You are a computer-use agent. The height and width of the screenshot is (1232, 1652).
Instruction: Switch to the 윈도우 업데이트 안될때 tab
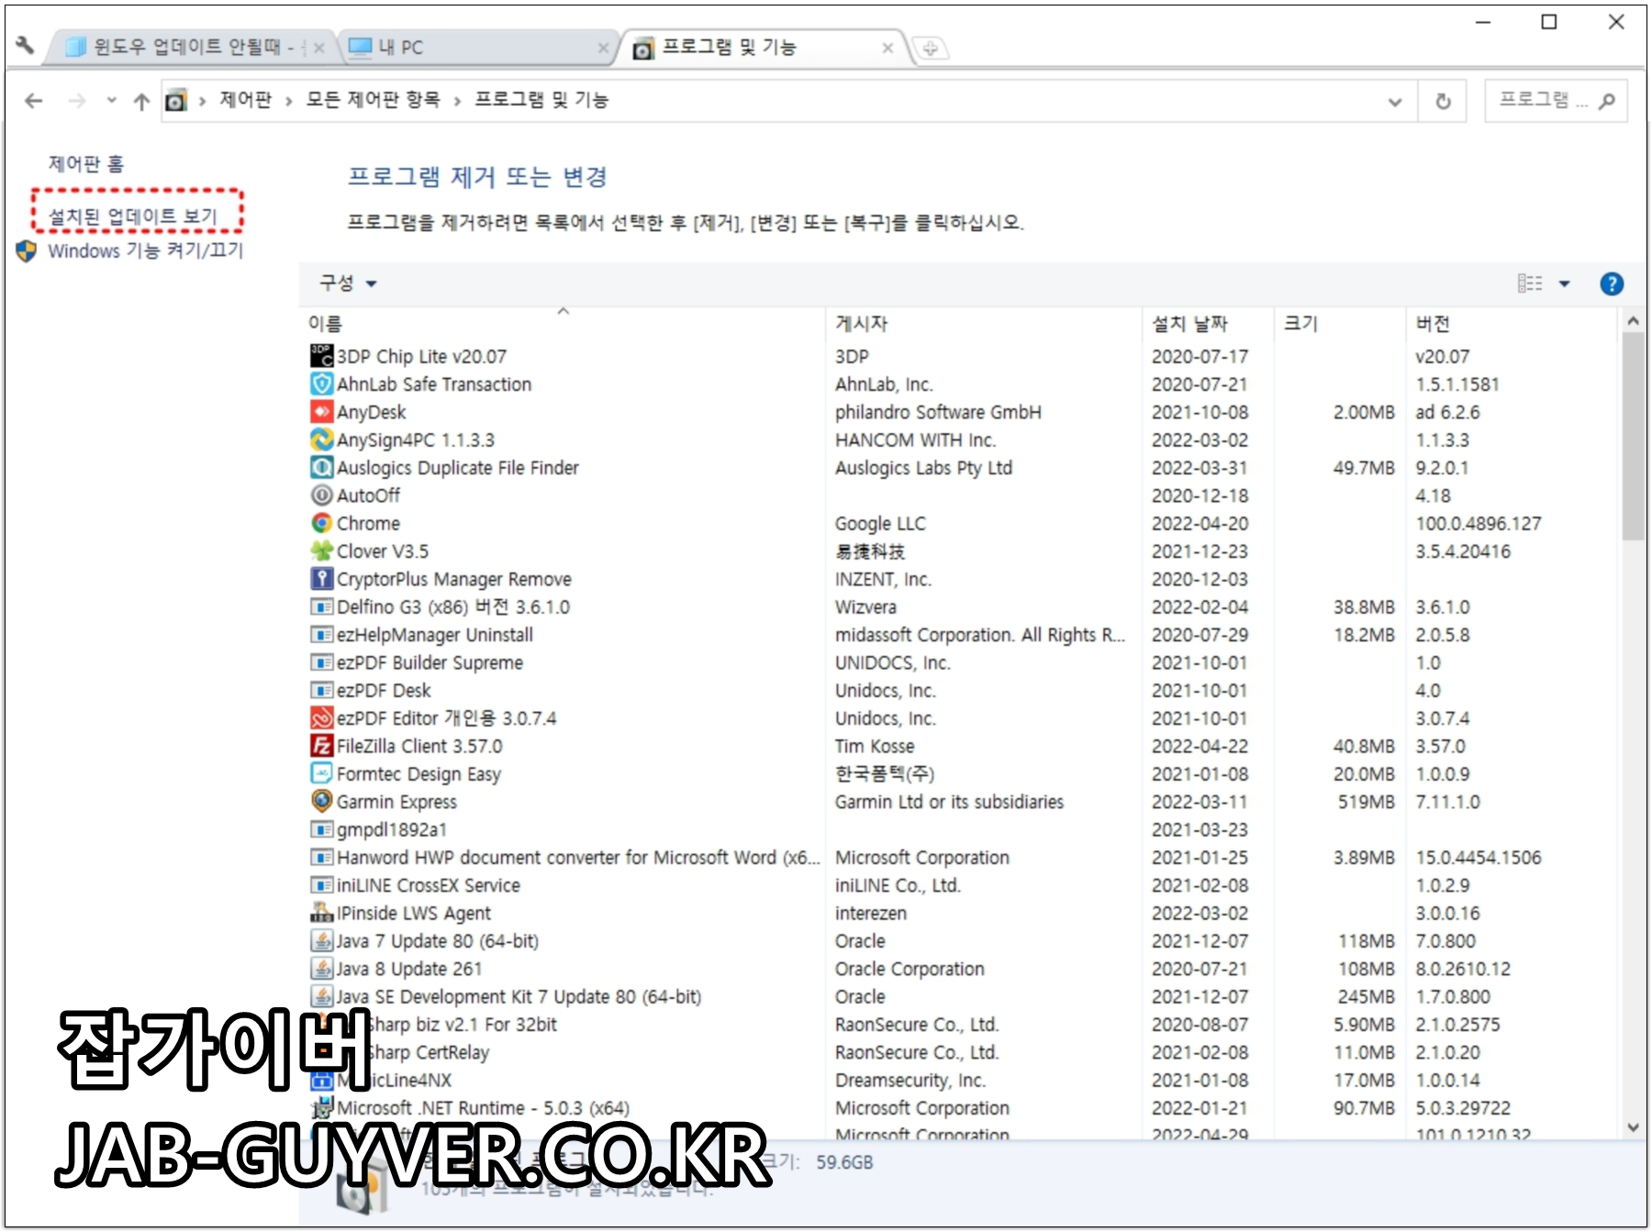coord(193,47)
